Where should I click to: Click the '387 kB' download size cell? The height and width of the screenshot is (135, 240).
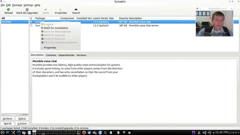click(123, 25)
